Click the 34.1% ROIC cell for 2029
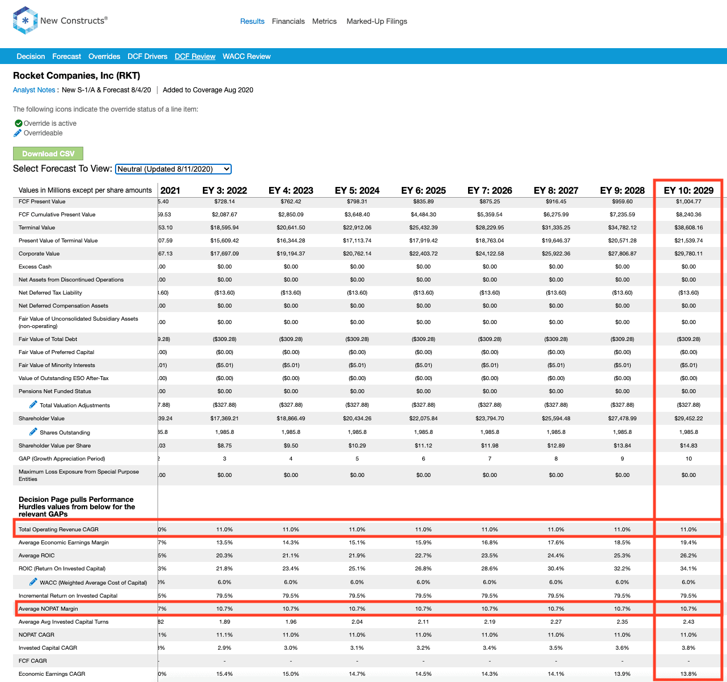The width and height of the screenshot is (727, 682). (x=688, y=569)
